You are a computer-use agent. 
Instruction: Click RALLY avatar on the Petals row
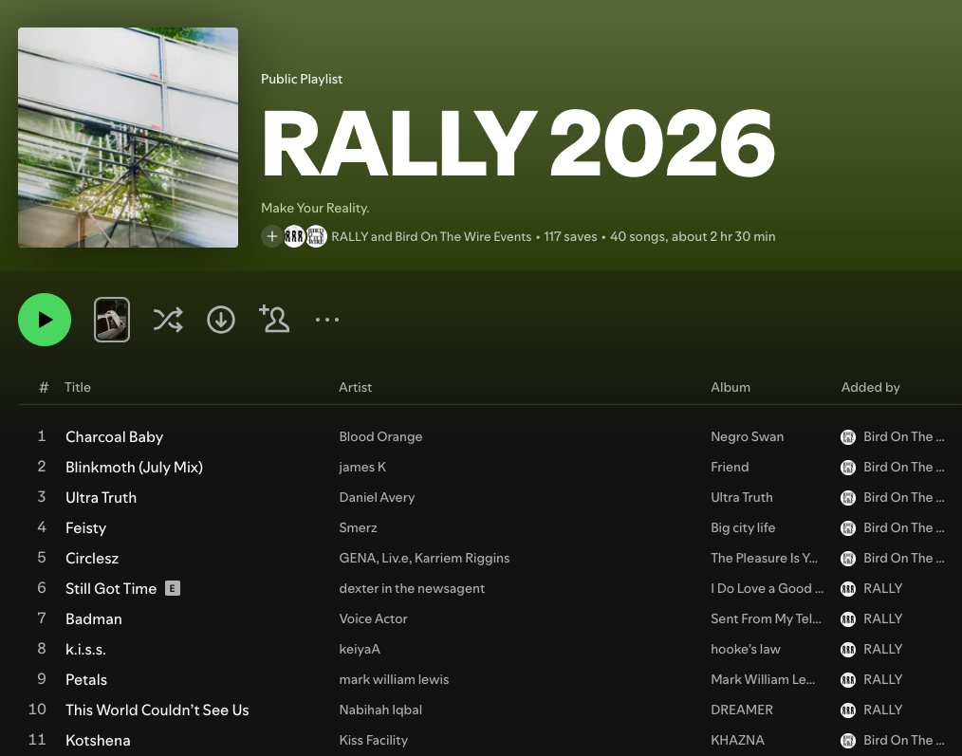[x=848, y=680]
